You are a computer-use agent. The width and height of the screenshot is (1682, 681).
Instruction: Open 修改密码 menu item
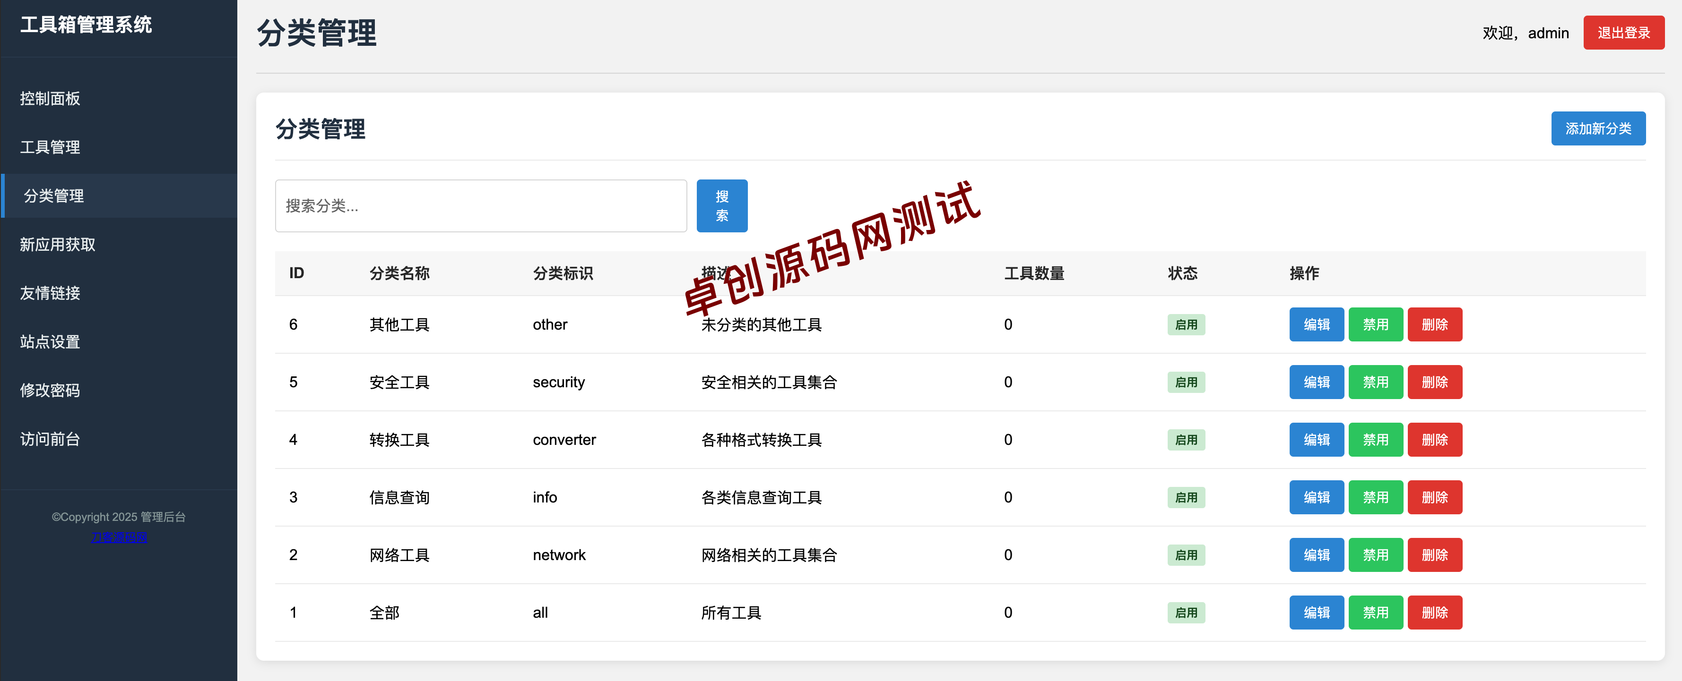pyautogui.click(x=118, y=390)
